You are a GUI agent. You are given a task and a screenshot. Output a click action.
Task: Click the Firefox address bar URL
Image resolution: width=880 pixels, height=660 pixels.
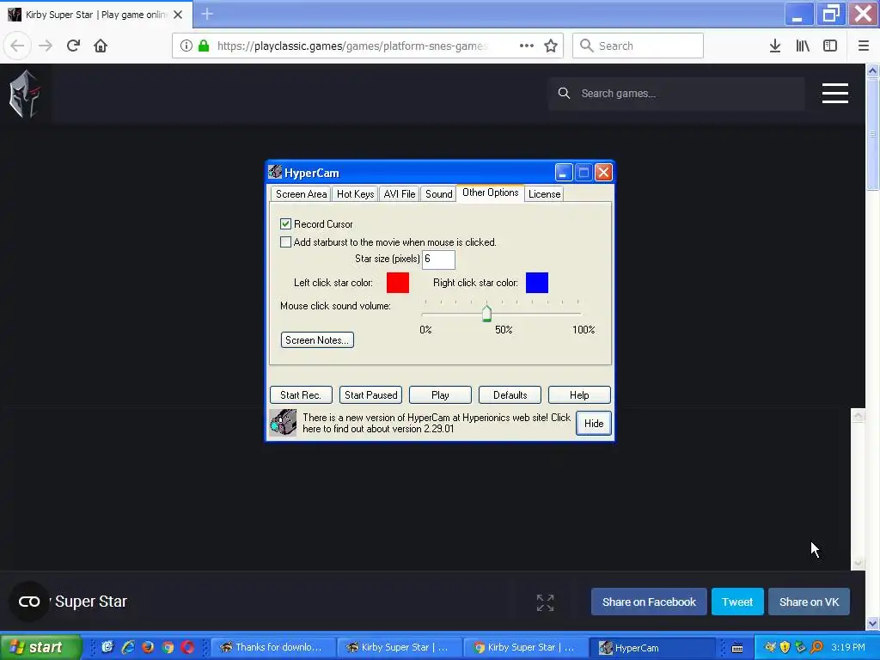[x=352, y=46]
